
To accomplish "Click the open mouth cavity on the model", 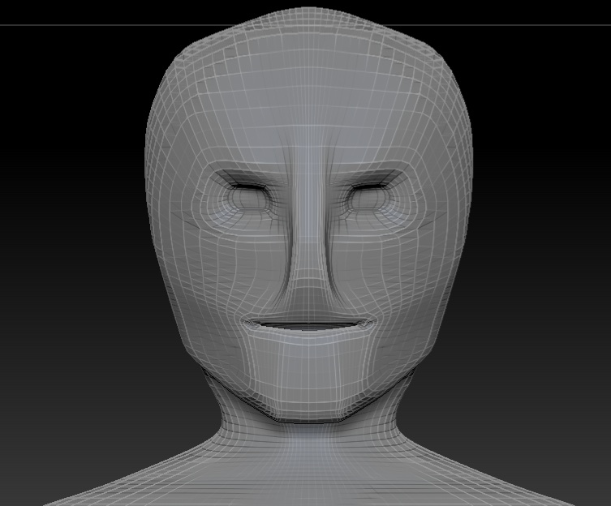I will pyautogui.click(x=308, y=325).
